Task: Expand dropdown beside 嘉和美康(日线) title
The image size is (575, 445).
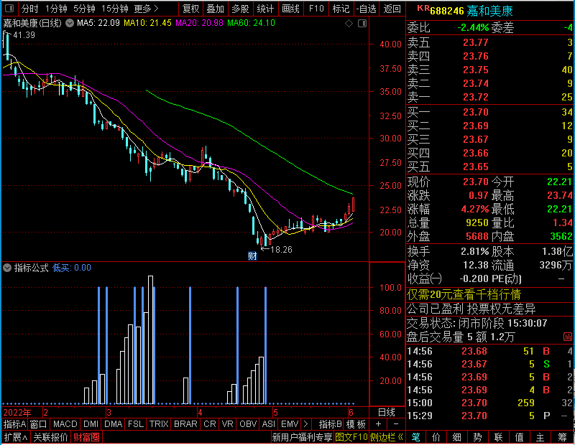Action: point(70,23)
